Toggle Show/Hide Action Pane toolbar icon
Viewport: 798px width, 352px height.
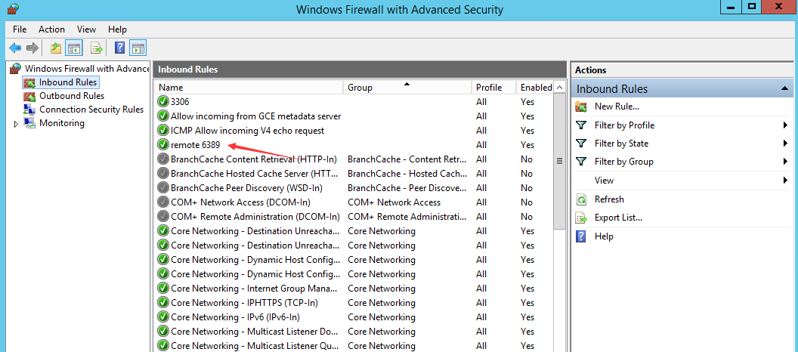[138, 48]
